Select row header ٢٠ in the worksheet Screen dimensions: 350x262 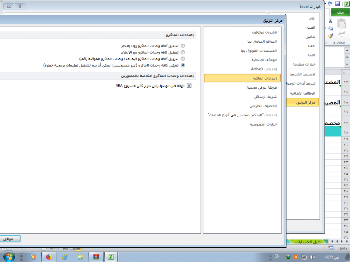coord(346,145)
